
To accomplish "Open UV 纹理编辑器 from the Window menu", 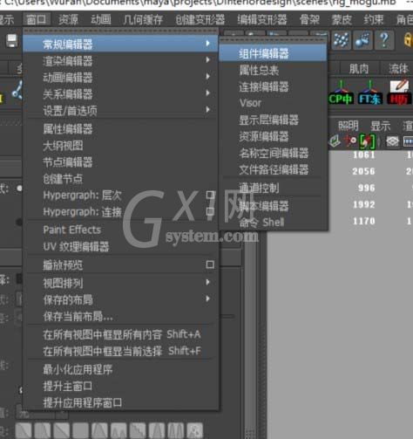I will 120,246.
